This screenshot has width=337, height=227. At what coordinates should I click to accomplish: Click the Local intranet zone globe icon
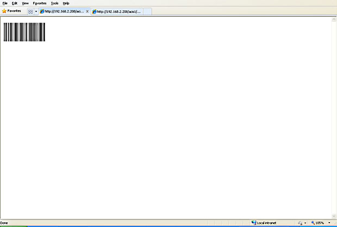tap(254, 223)
